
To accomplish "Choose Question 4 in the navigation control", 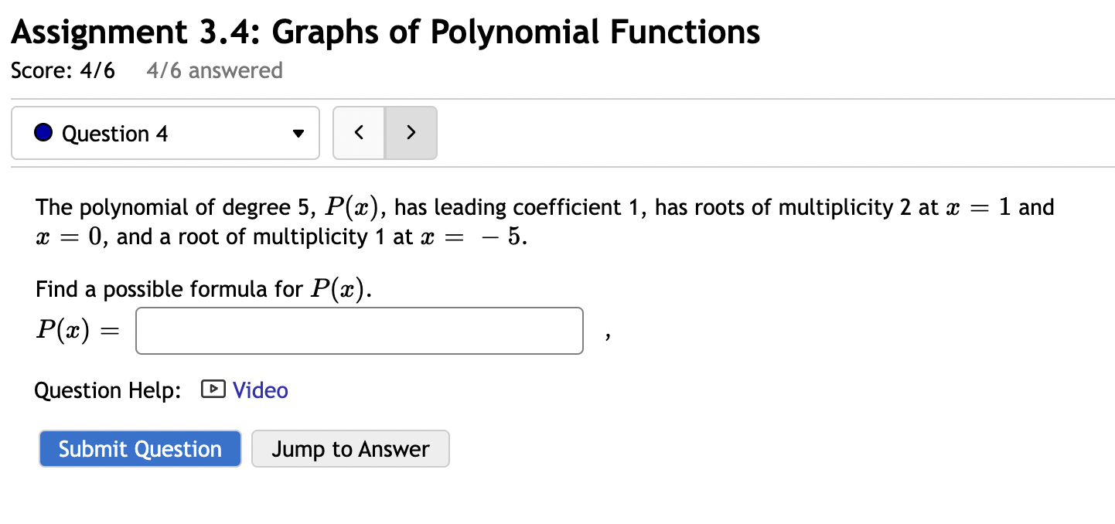I will 165,132.
